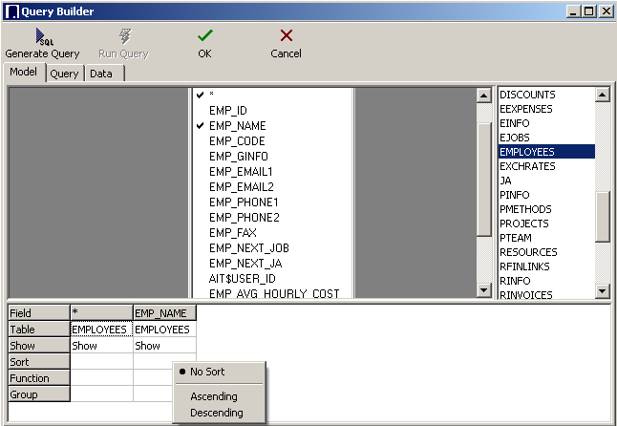This screenshot has height=426, width=617.
Task: Select the DISCOUNTS table in list
Action: (527, 95)
